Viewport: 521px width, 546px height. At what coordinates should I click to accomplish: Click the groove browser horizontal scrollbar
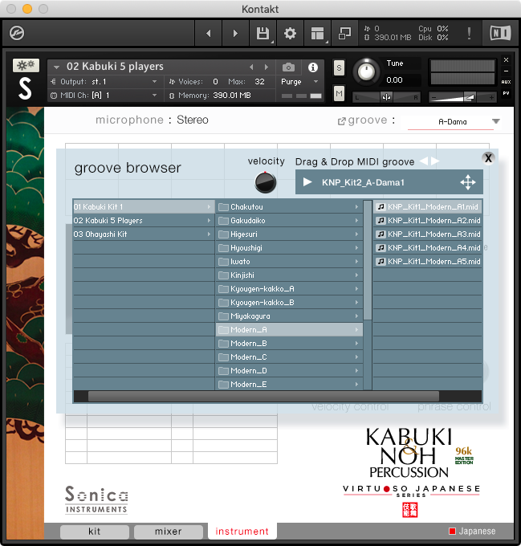click(x=263, y=397)
